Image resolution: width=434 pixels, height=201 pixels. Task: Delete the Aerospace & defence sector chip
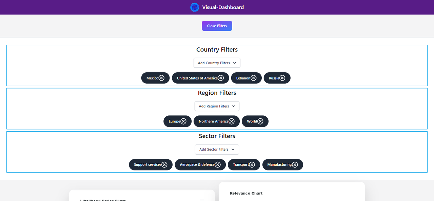point(218,164)
